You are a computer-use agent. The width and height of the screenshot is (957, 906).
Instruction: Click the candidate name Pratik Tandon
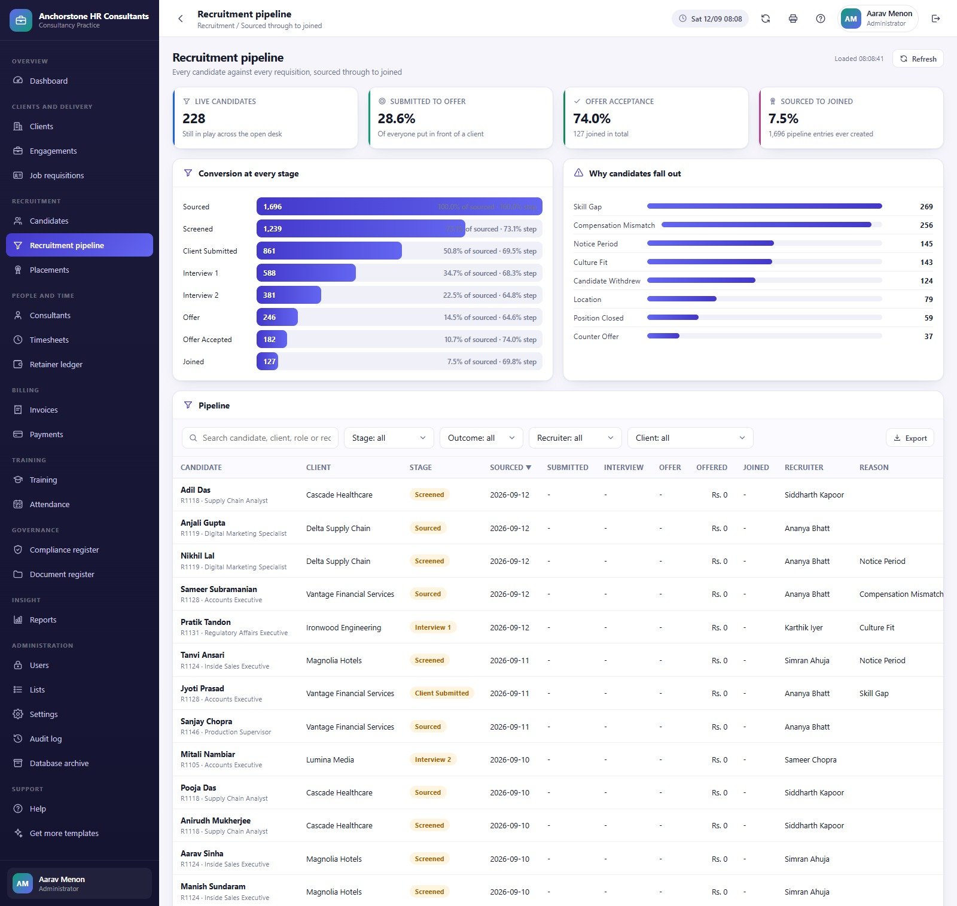point(206,622)
